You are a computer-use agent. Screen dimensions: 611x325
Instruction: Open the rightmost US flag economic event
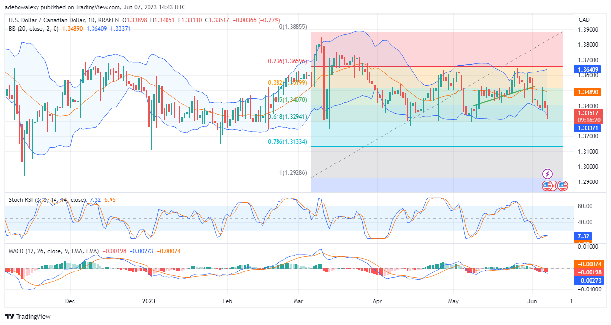[563, 185]
